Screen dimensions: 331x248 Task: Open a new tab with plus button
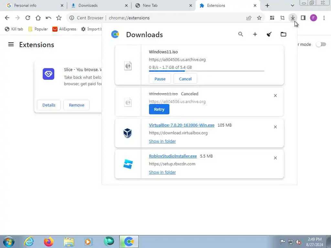267,5
